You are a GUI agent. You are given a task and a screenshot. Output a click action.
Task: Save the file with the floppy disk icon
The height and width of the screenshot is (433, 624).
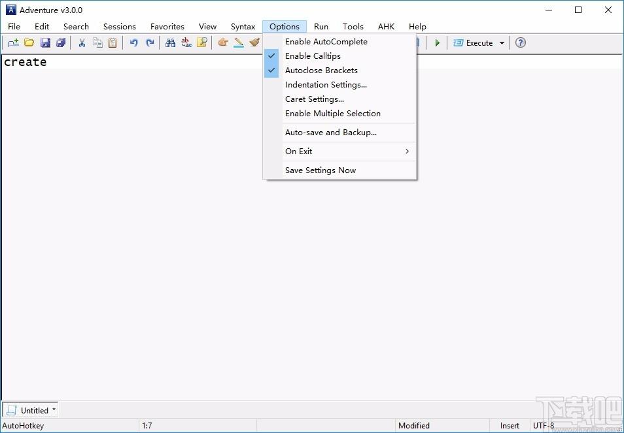45,42
